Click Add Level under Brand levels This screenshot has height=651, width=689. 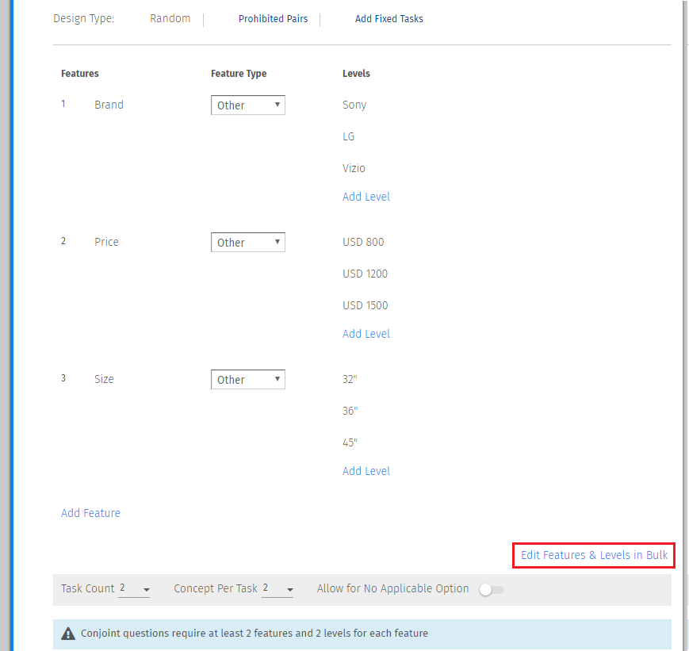point(366,197)
